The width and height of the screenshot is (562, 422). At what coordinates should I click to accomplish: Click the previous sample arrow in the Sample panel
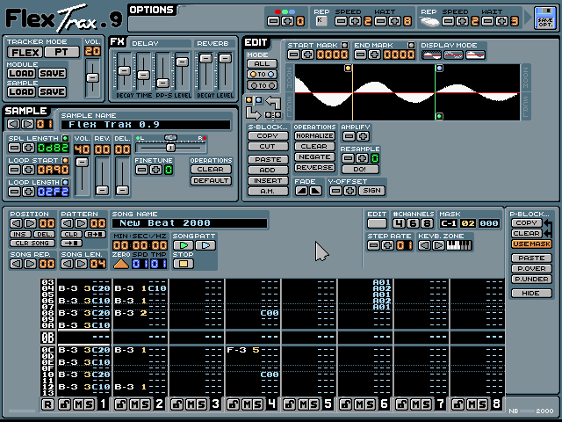click(x=14, y=124)
